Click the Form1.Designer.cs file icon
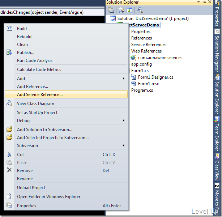Screen dimensions: 222x217 click(133, 77)
